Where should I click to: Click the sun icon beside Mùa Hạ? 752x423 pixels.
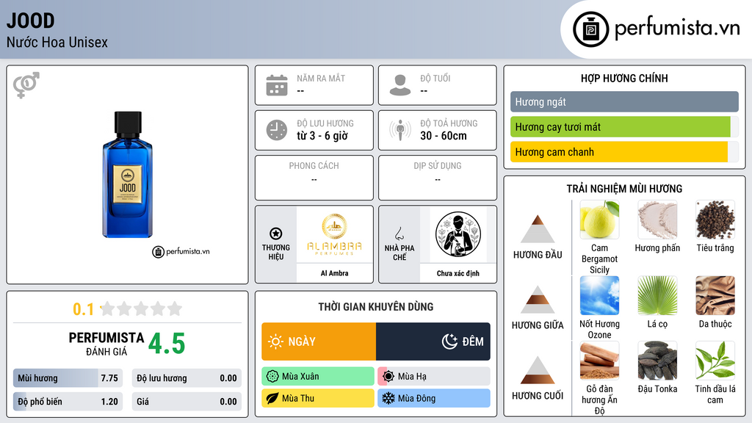point(388,377)
